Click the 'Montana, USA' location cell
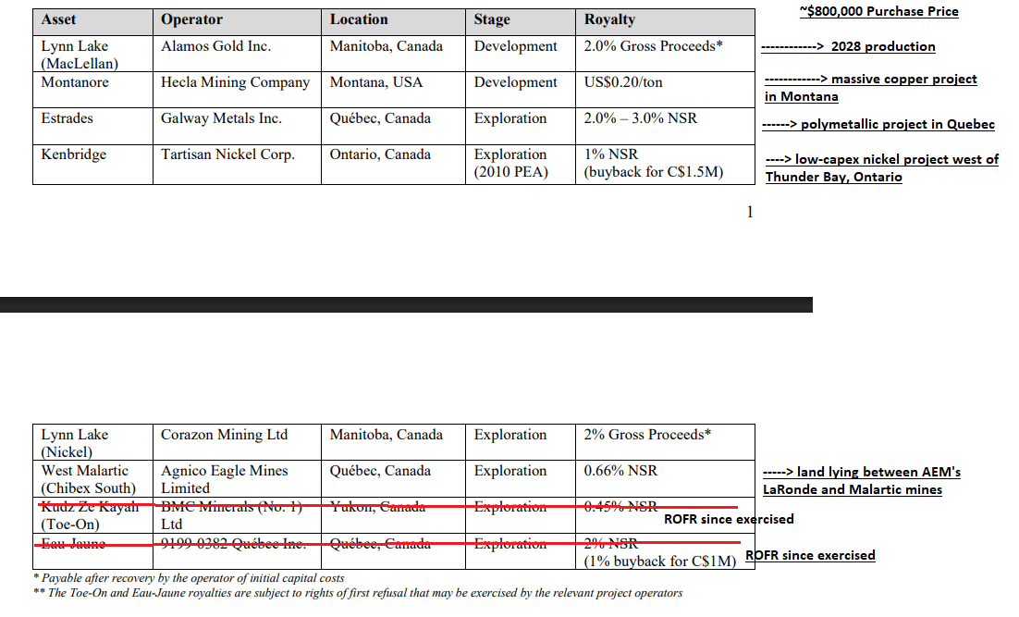 pos(393,90)
